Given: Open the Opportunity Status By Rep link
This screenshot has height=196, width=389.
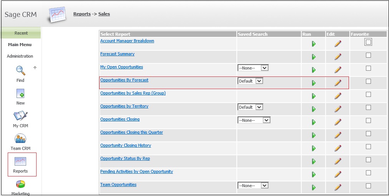Looking at the screenshot, I should click(125, 158).
